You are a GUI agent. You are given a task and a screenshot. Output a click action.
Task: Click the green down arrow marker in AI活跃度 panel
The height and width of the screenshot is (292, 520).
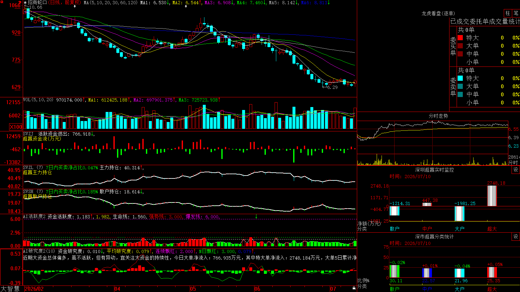pos(256,216)
